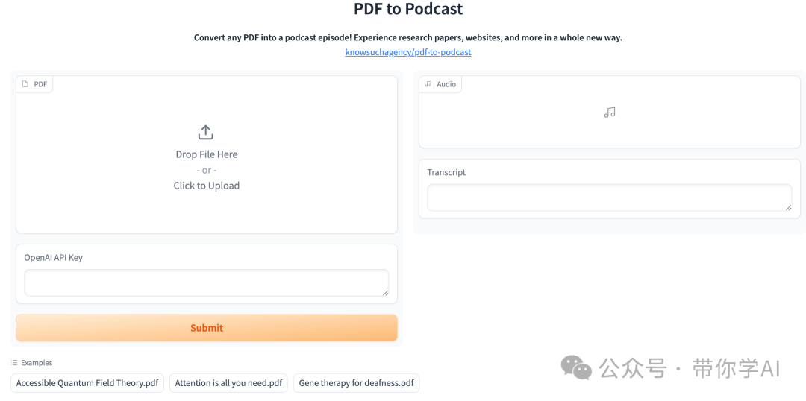Click the PDF file icon label
806x401 pixels.
tap(25, 84)
